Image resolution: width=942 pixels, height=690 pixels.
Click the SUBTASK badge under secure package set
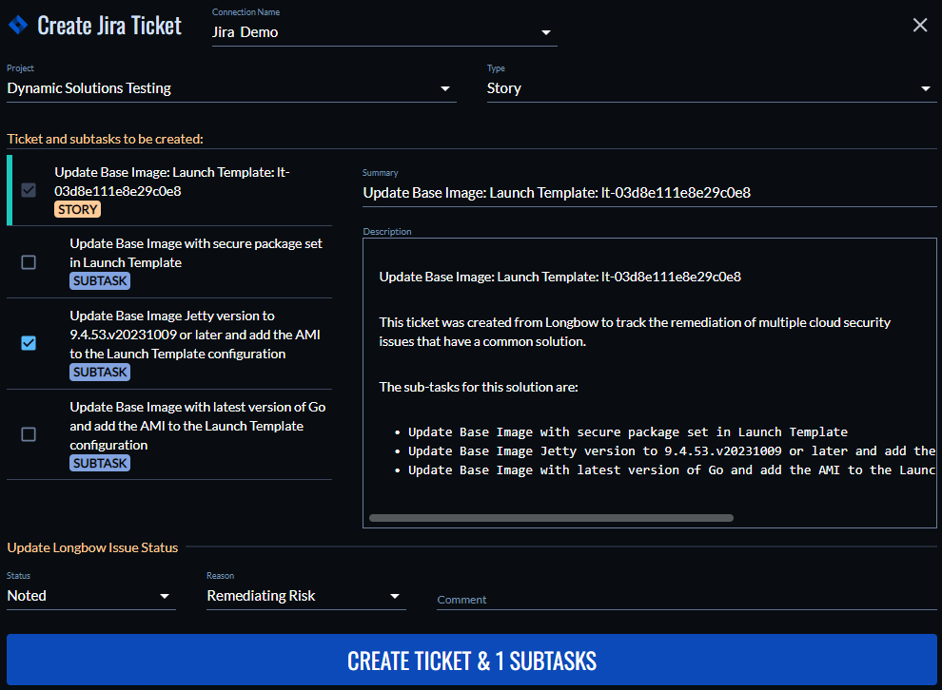100,280
